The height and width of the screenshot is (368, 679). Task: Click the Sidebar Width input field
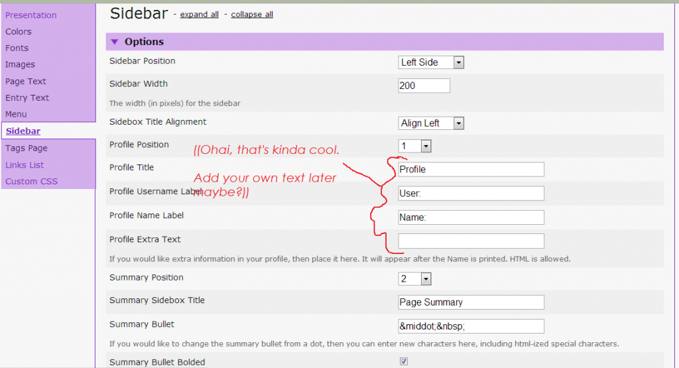tap(424, 86)
